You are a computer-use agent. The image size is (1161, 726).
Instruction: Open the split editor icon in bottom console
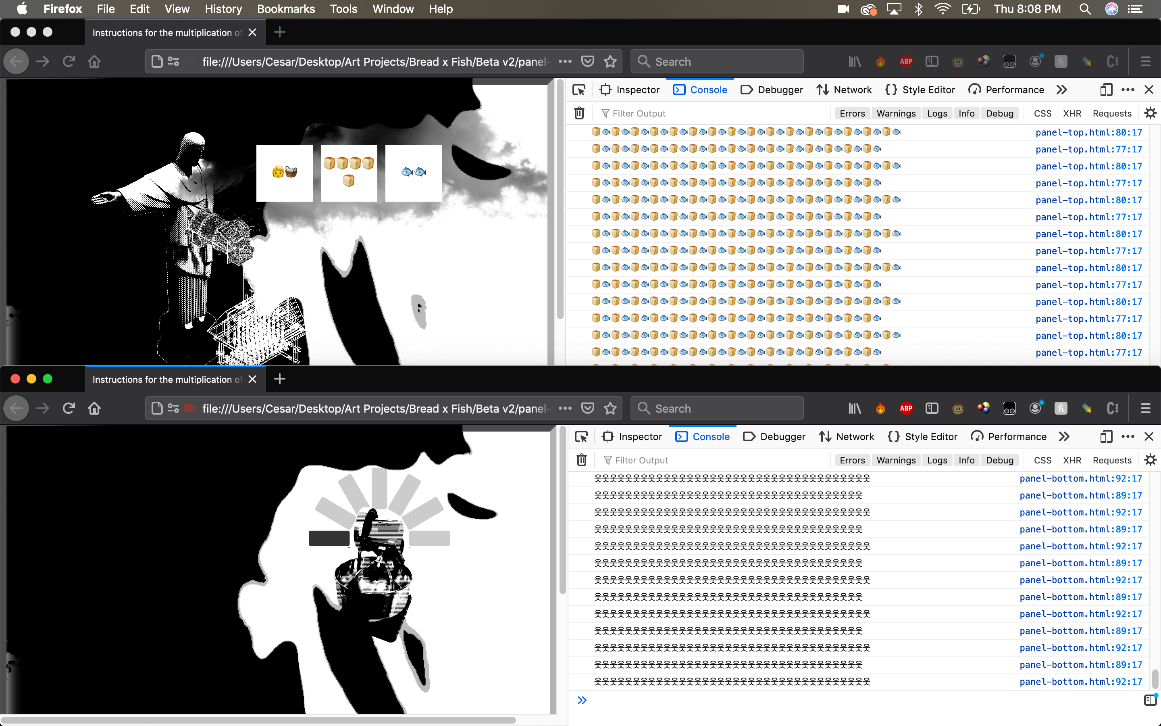coord(1150,700)
